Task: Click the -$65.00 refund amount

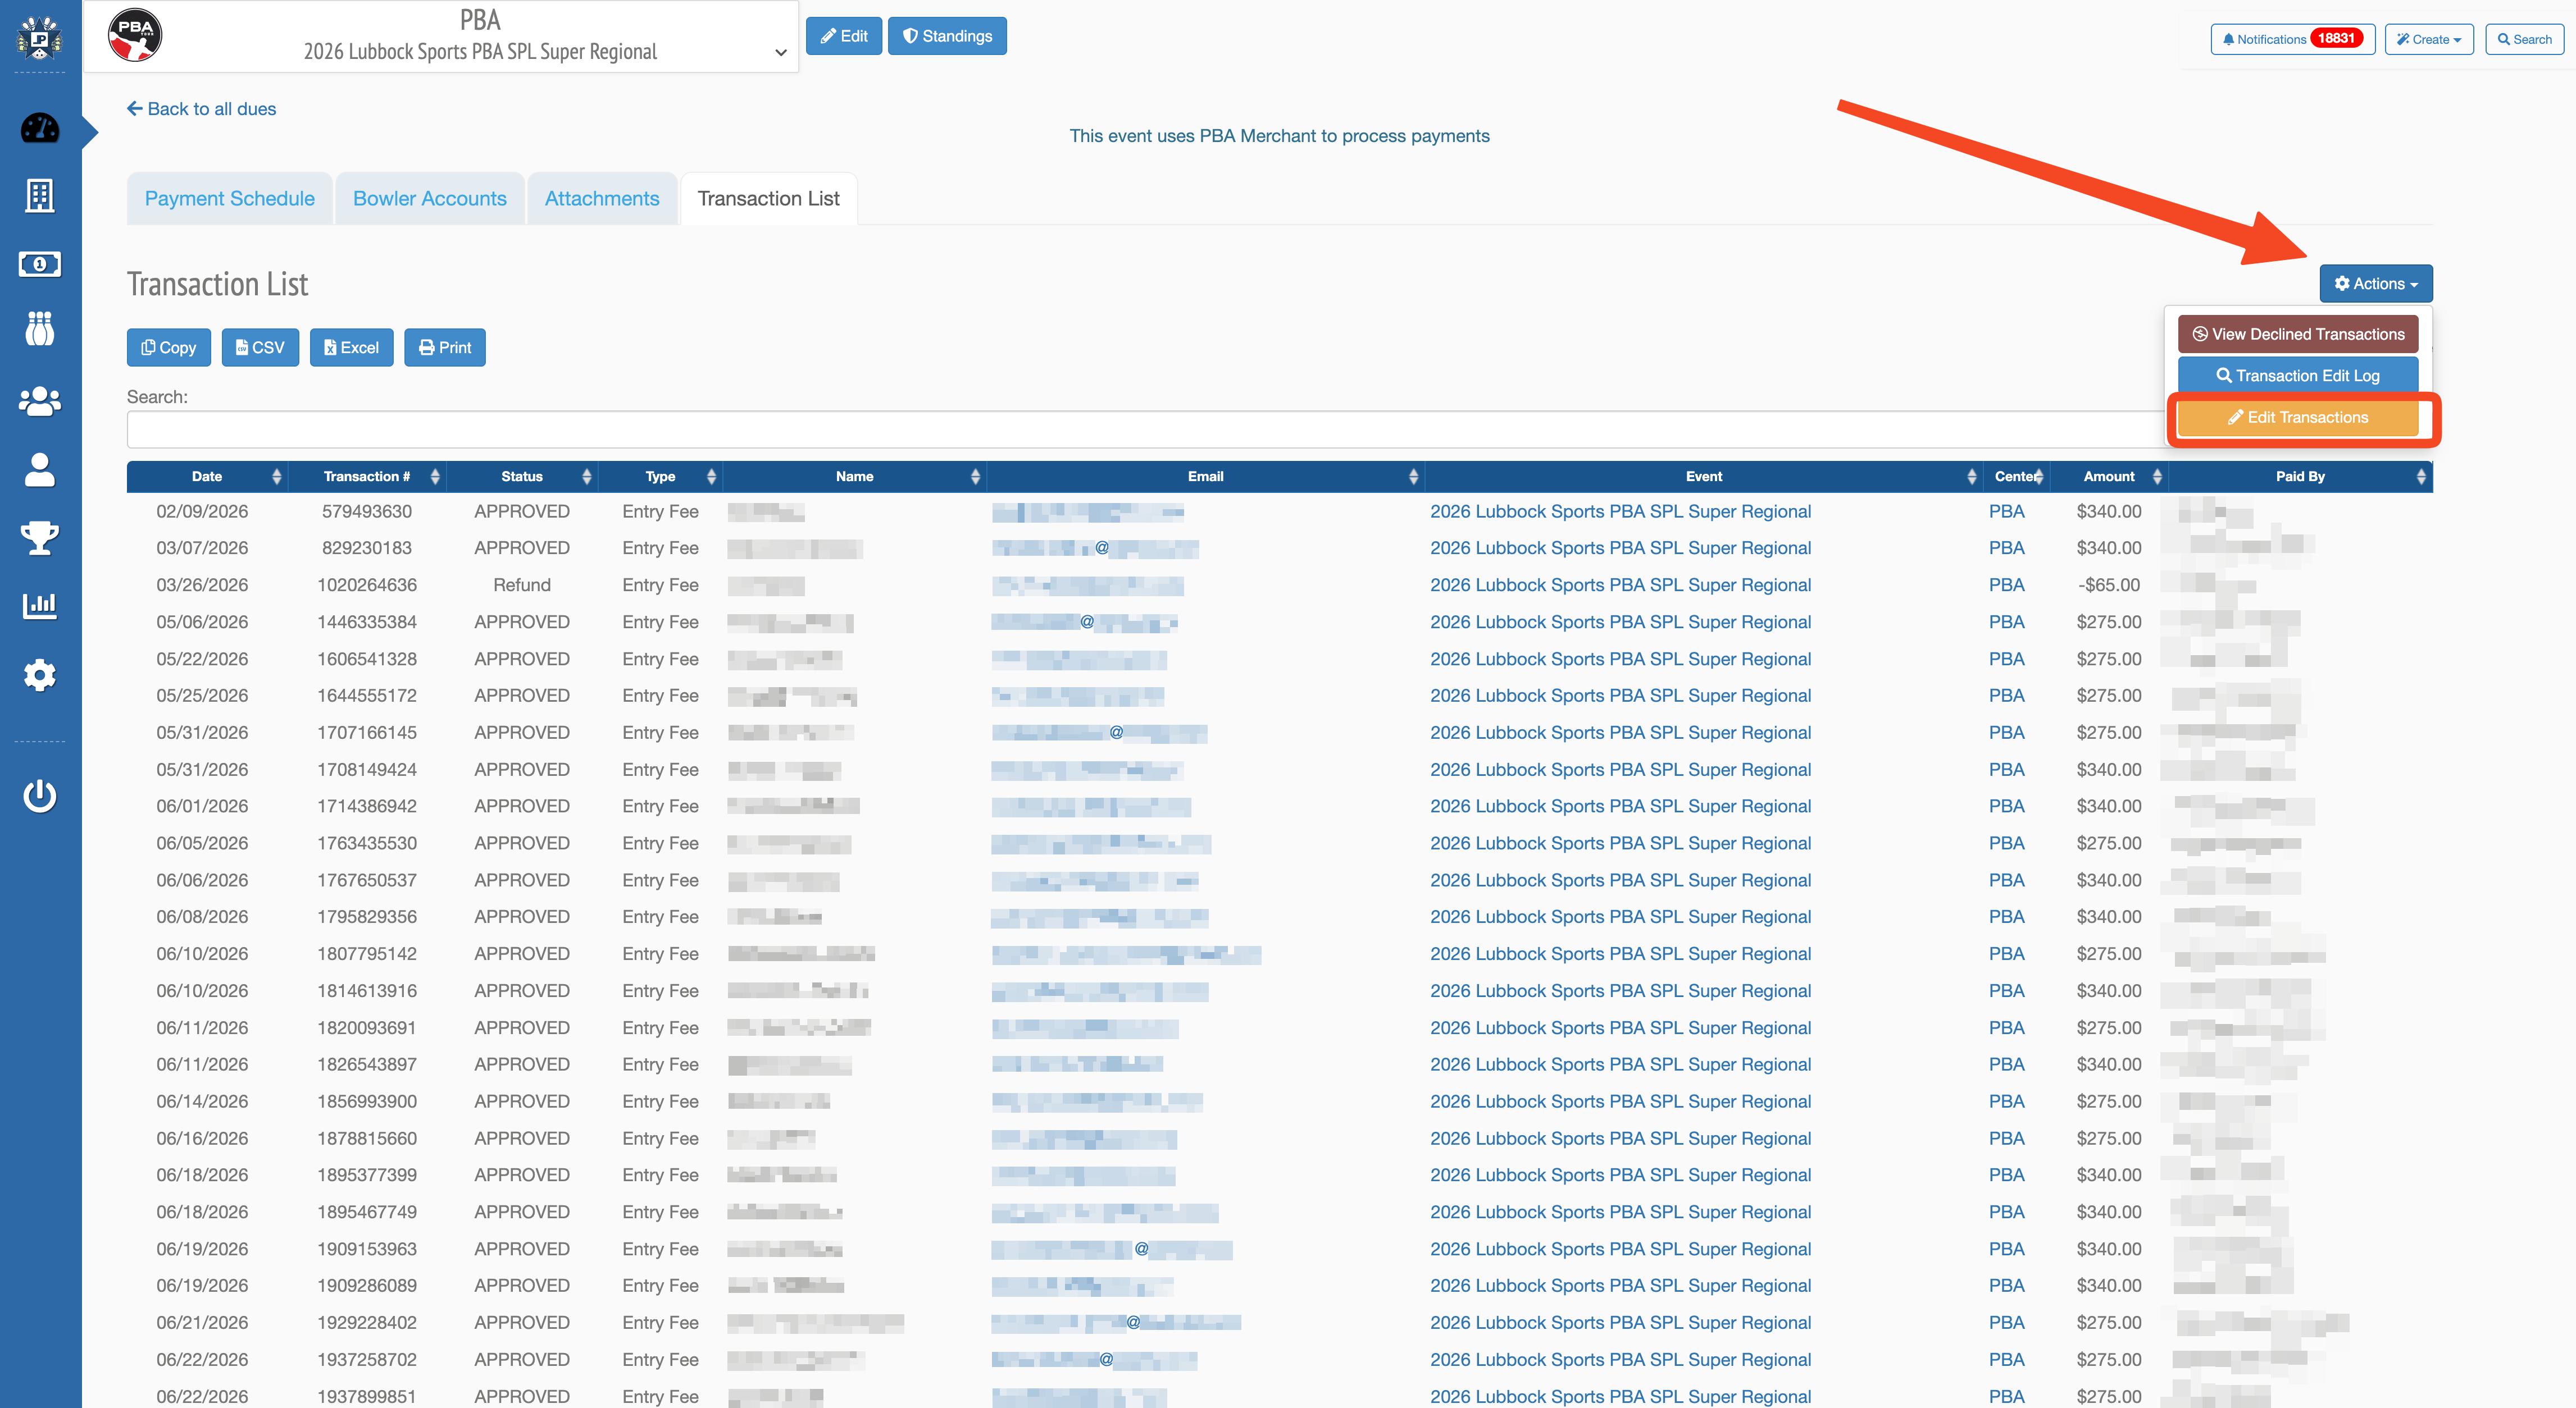Action: 2109,586
